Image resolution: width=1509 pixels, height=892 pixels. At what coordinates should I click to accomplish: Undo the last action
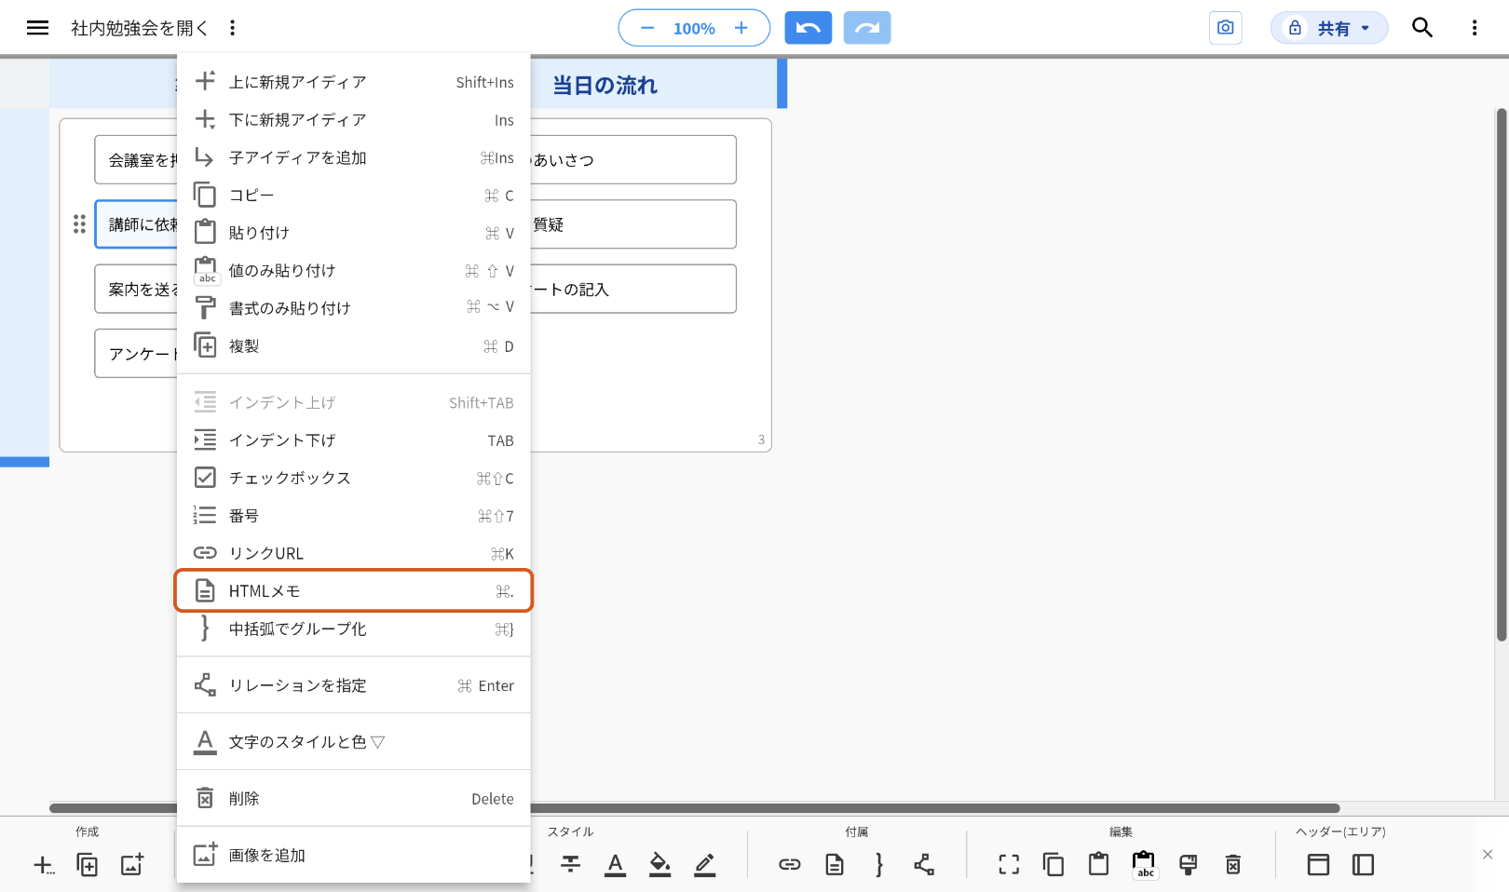pos(809,28)
